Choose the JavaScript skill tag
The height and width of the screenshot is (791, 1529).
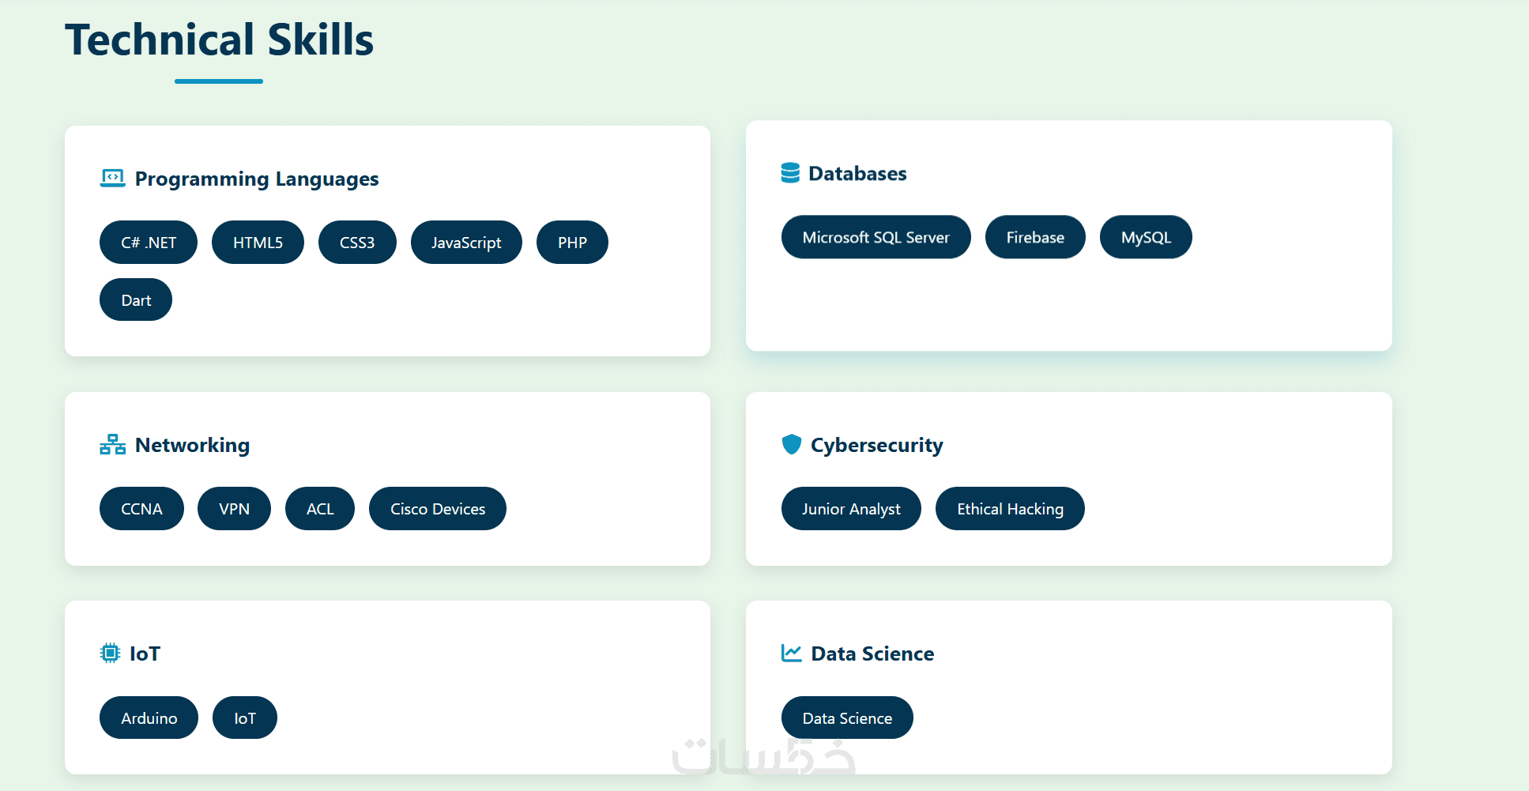pyautogui.click(x=466, y=243)
